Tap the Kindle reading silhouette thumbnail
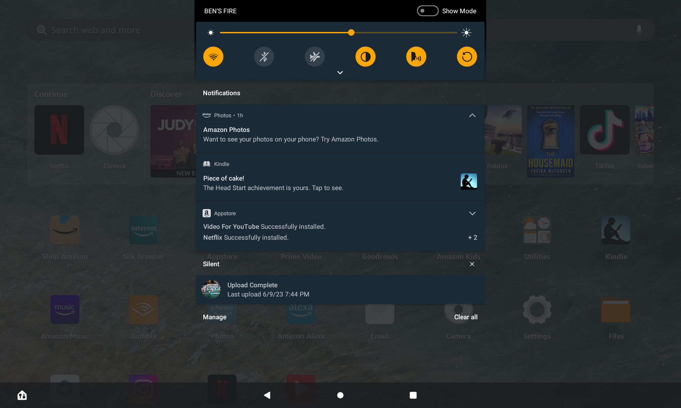Viewport: 681px width, 408px height. 469,182
